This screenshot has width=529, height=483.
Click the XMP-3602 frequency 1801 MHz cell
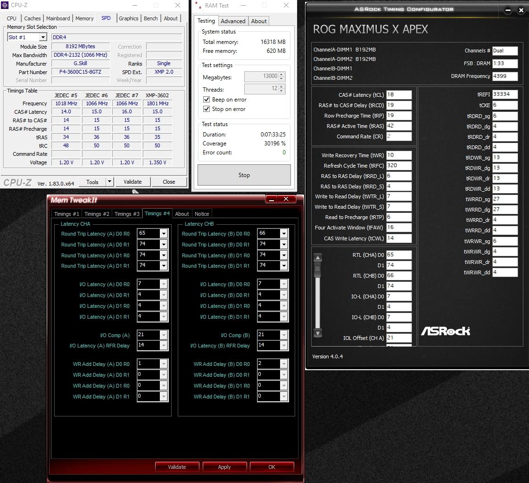click(x=157, y=103)
